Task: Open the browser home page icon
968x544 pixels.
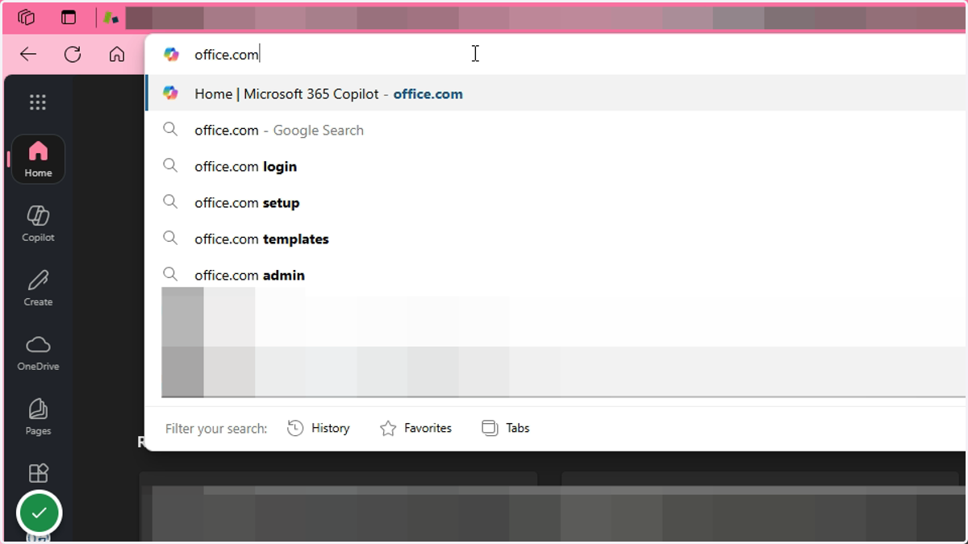Action: click(x=117, y=54)
